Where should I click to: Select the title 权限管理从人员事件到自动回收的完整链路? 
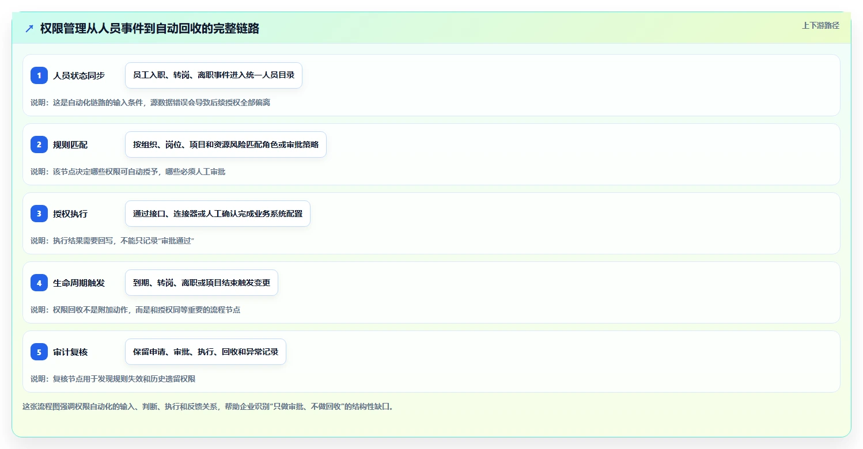tap(150, 28)
